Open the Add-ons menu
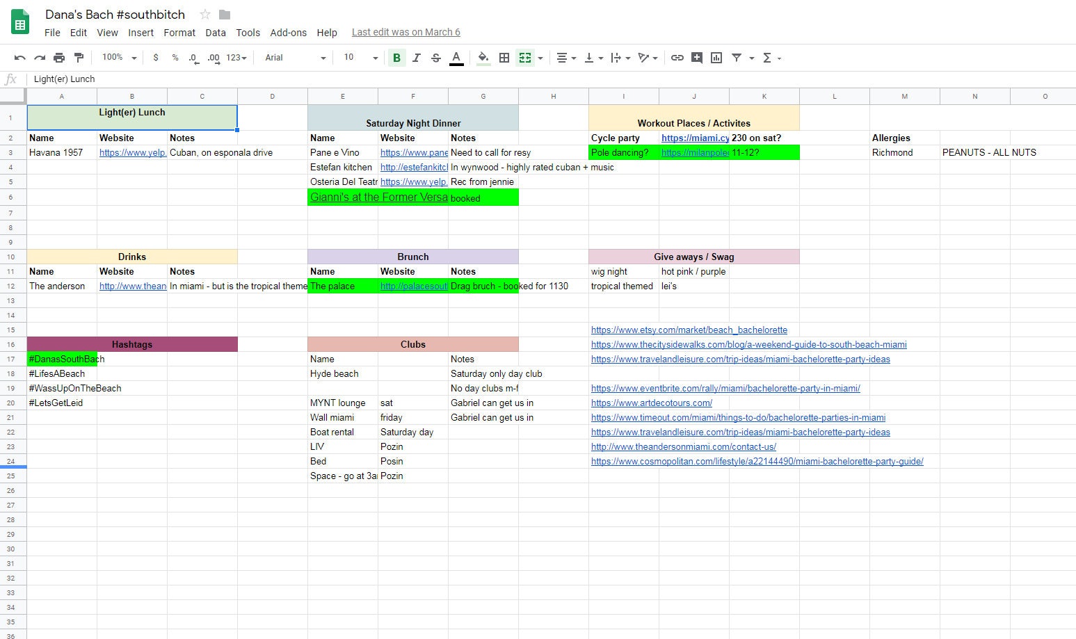Image resolution: width=1076 pixels, height=639 pixels. (288, 33)
